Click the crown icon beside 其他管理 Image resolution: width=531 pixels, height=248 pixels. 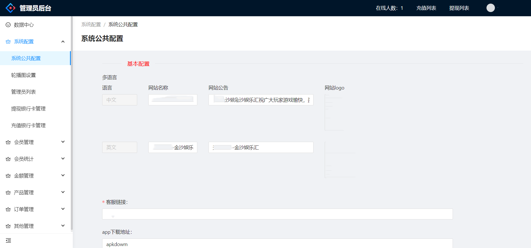(8, 226)
